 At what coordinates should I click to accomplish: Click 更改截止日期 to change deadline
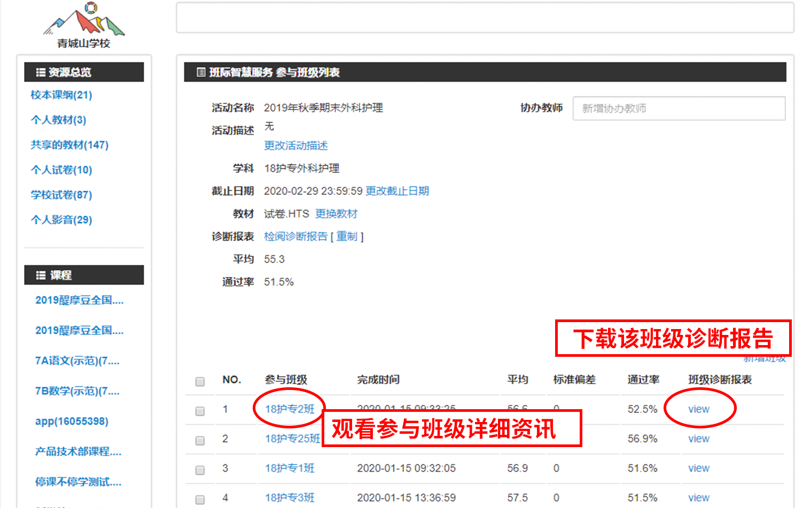coord(397,191)
